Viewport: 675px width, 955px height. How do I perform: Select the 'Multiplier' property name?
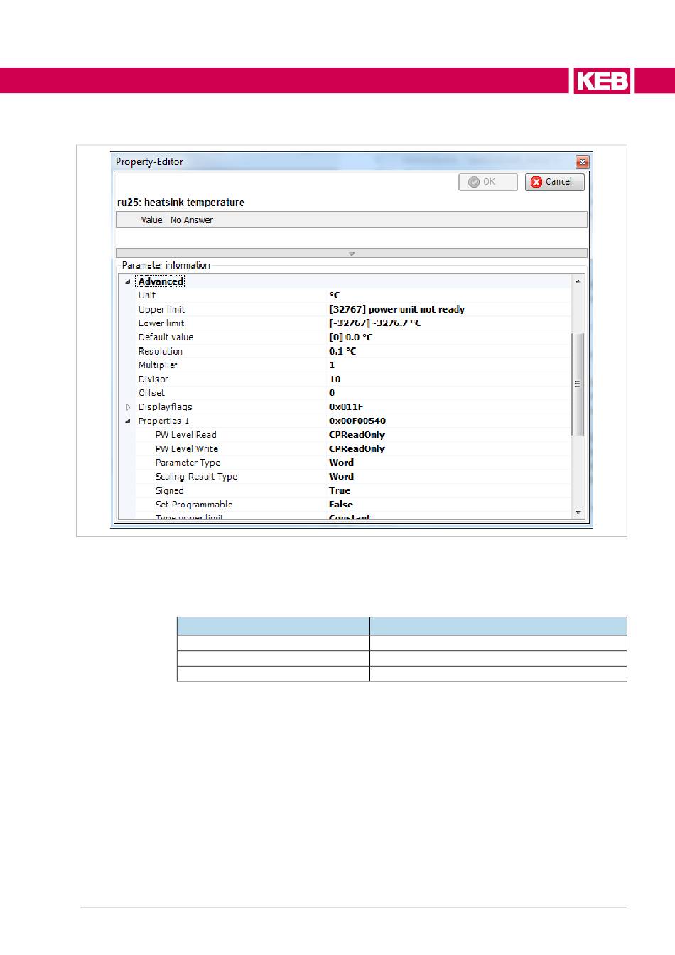coord(158,365)
